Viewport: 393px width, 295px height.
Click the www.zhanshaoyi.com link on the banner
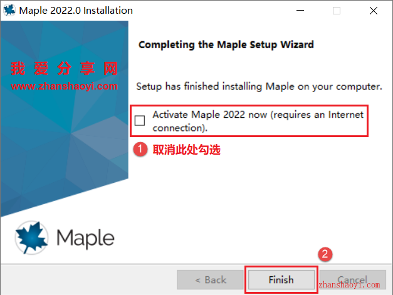pos(64,86)
